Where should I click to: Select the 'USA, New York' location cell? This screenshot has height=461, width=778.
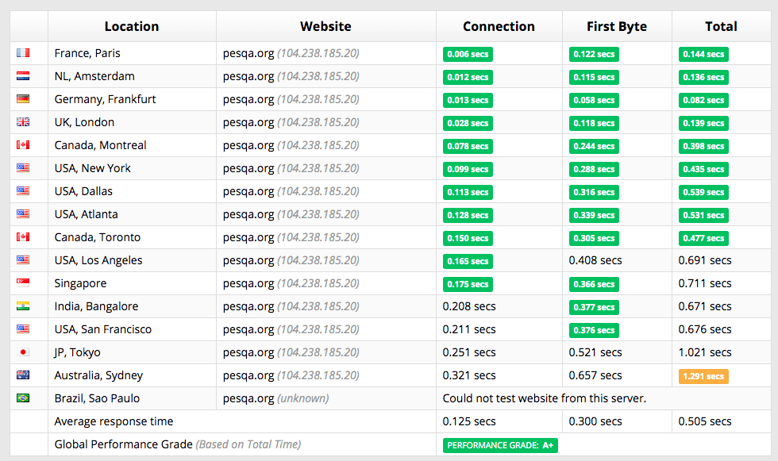point(132,168)
